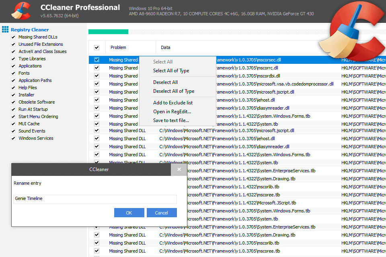The image size is (386, 257).
Task: Toggle checkbox for v1.0.3705 System.Drawing.tlb row
Action: tap(97, 235)
